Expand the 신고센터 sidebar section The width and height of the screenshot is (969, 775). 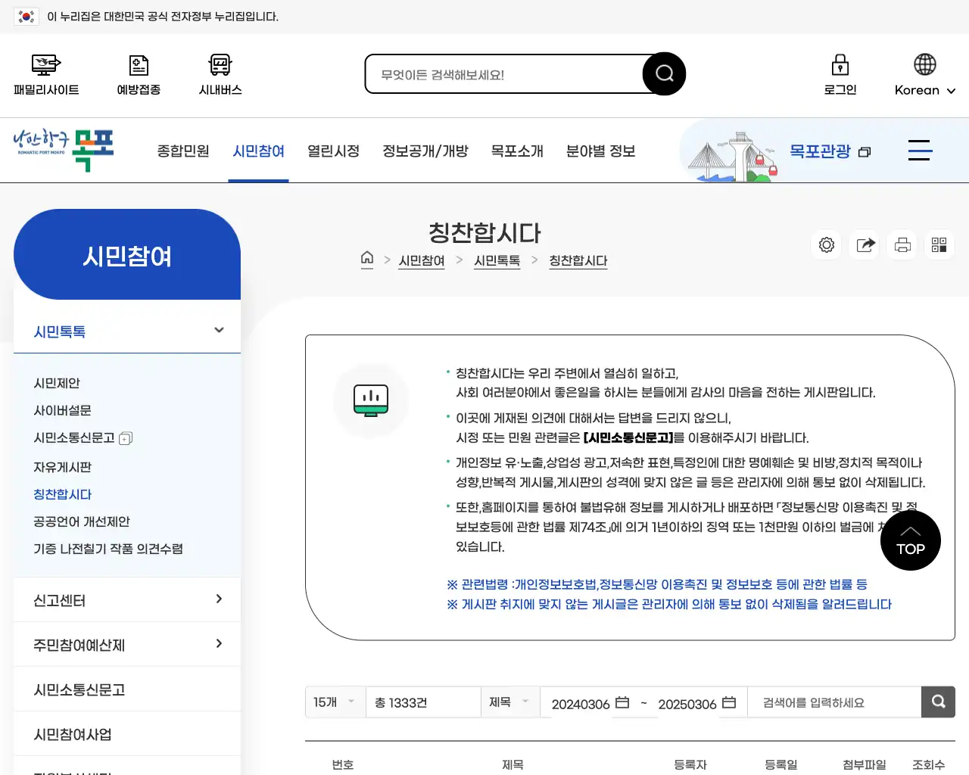click(219, 599)
